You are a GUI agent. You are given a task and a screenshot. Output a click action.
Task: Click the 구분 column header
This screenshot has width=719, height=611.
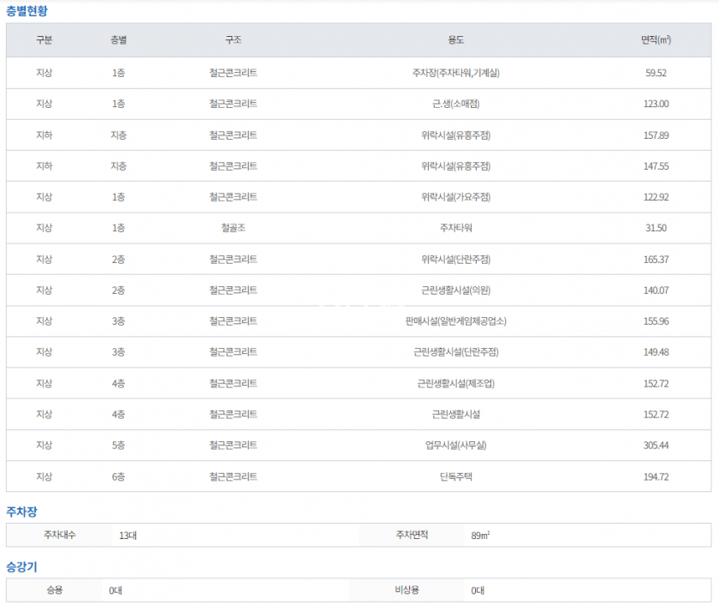click(44, 40)
